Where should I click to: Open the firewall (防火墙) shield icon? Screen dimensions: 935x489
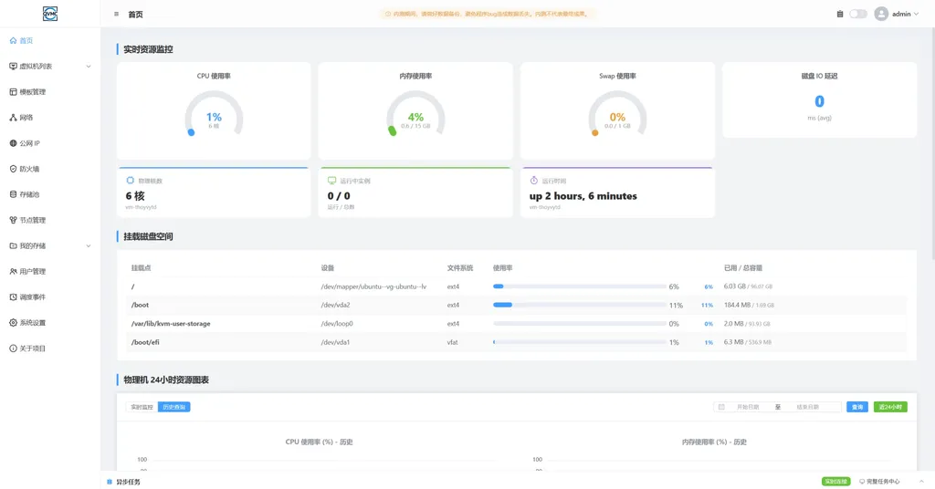coord(13,169)
